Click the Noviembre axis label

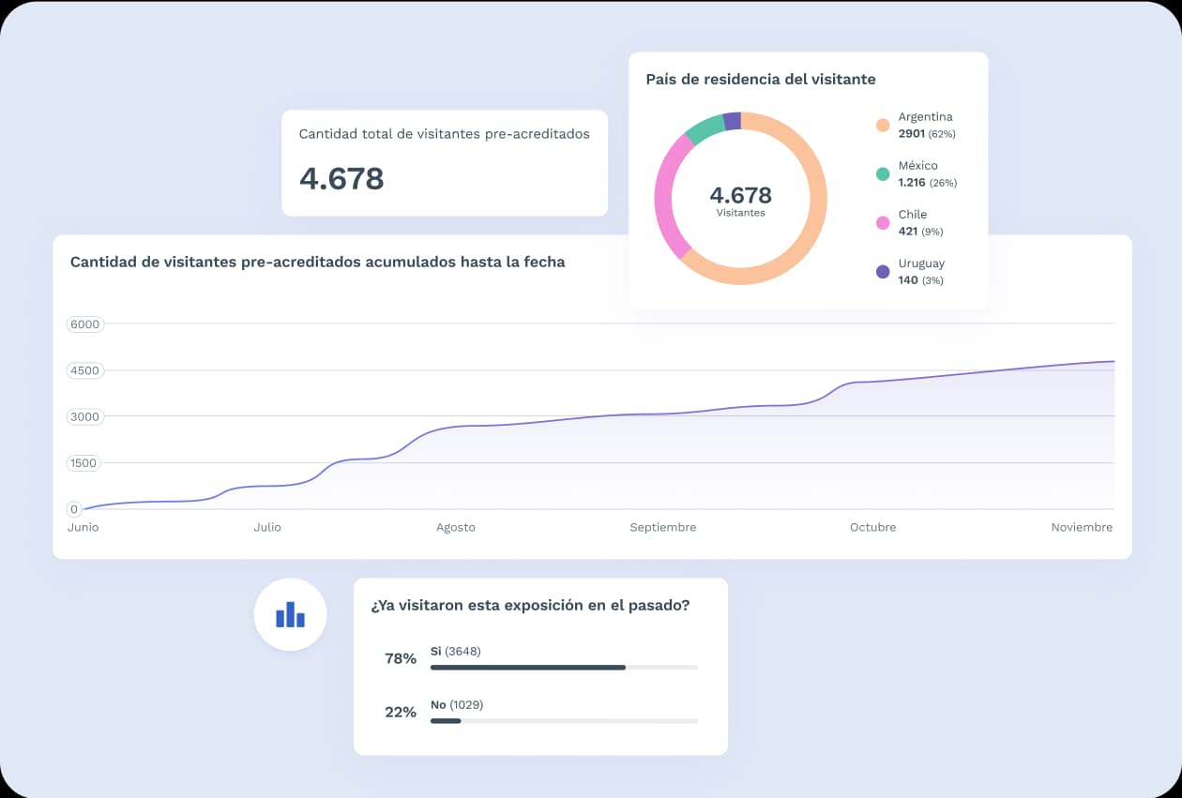point(1082,527)
